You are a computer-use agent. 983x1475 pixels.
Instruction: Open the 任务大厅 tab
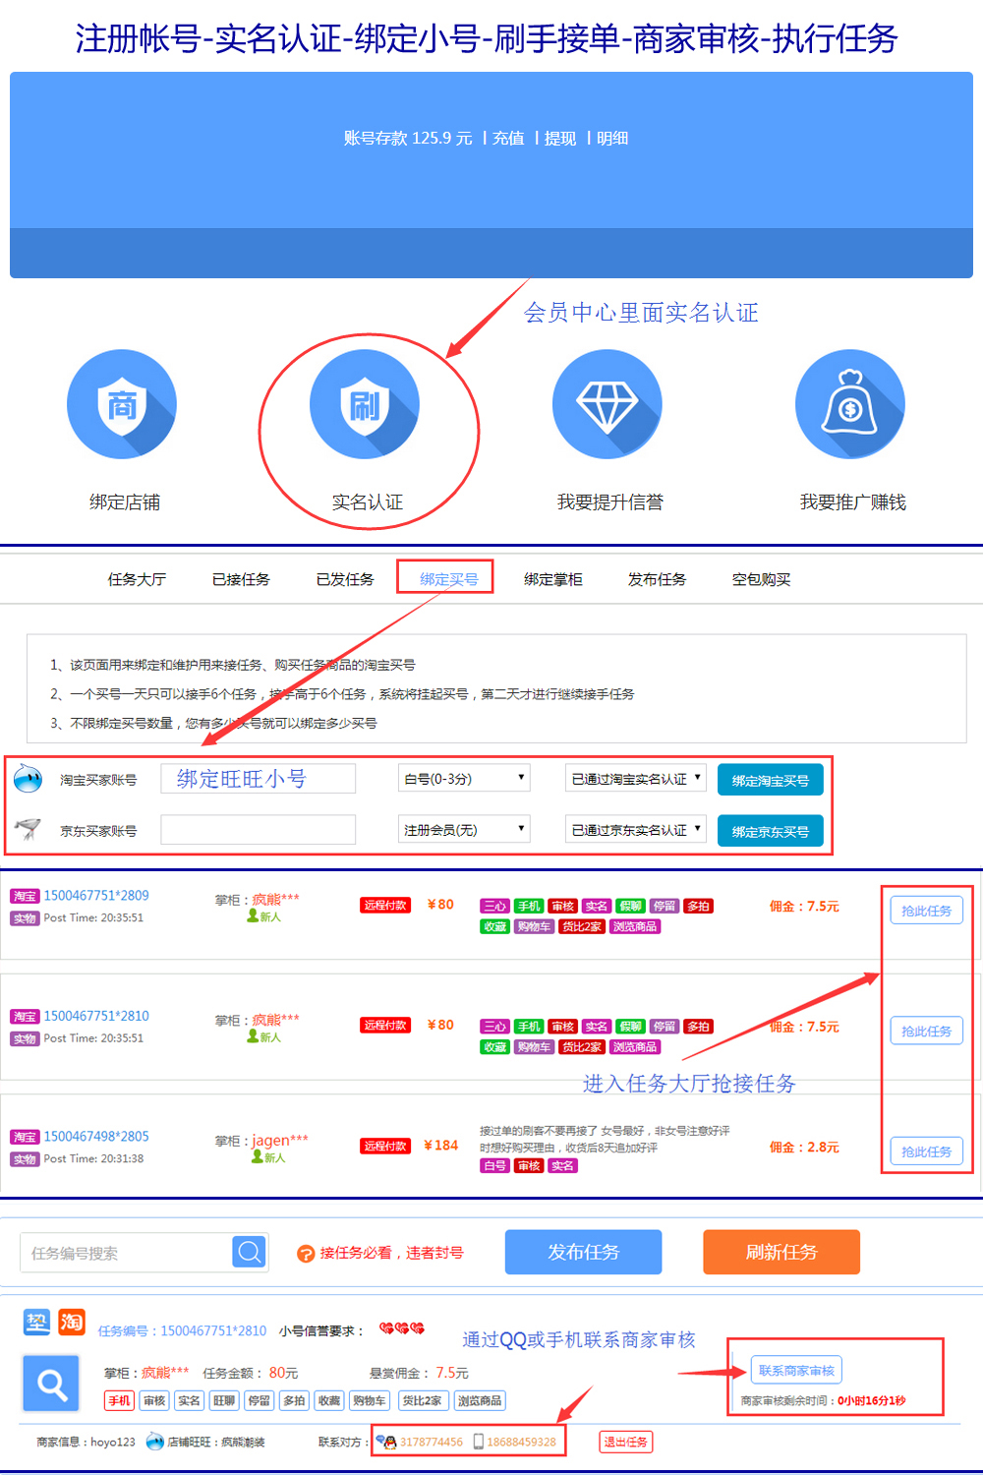137,579
